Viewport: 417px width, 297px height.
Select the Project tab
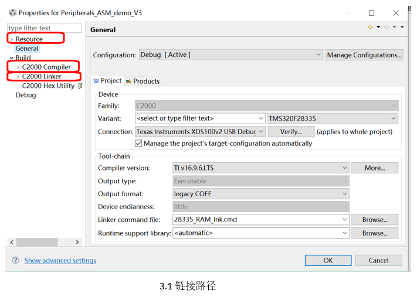click(x=107, y=81)
